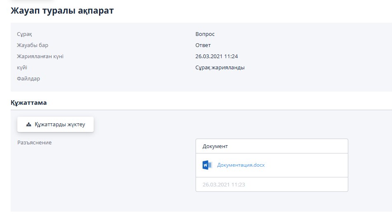Image resolution: width=392 pixels, height=224 pixels.
Task: Click the Сұрақ label
Action: (x=24, y=34)
